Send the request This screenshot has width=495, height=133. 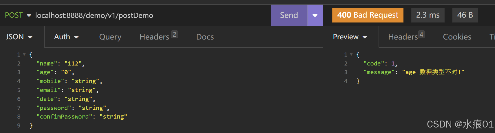[289, 15]
